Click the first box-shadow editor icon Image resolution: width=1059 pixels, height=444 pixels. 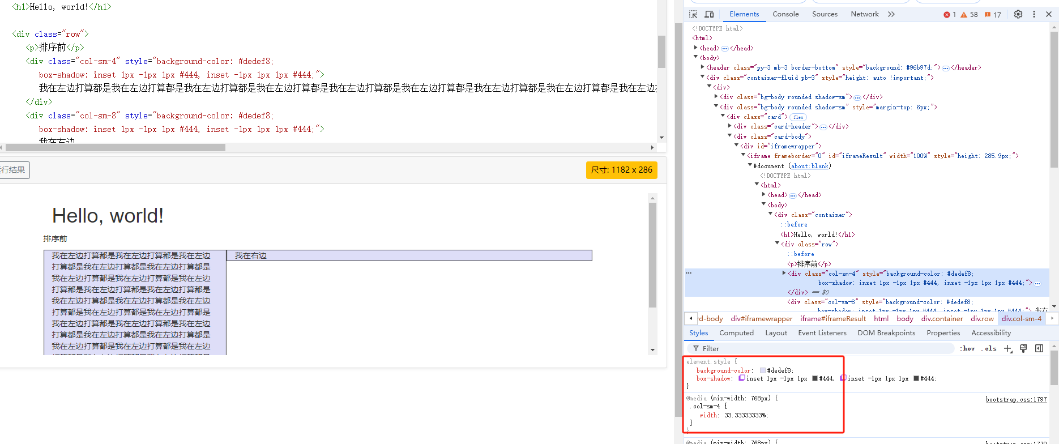[742, 378]
